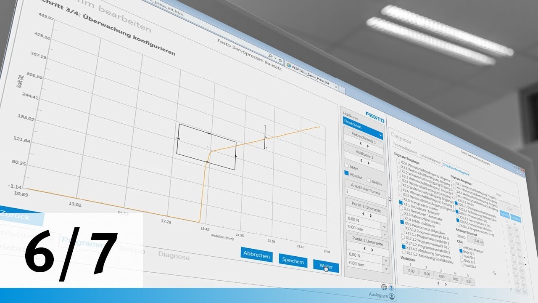Image resolution: width=538 pixels, height=303 pixels.
Task: Click the Weiter button
Action: [x=326, y=266]
